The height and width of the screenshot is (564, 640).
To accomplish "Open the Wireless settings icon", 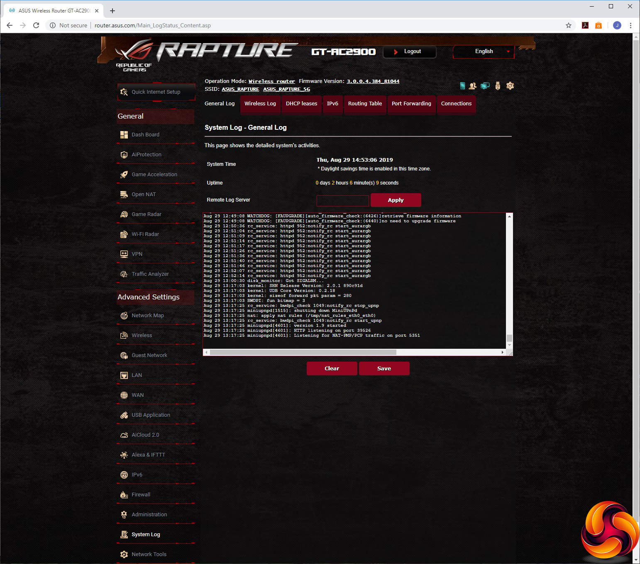I will tap(124, 335).
